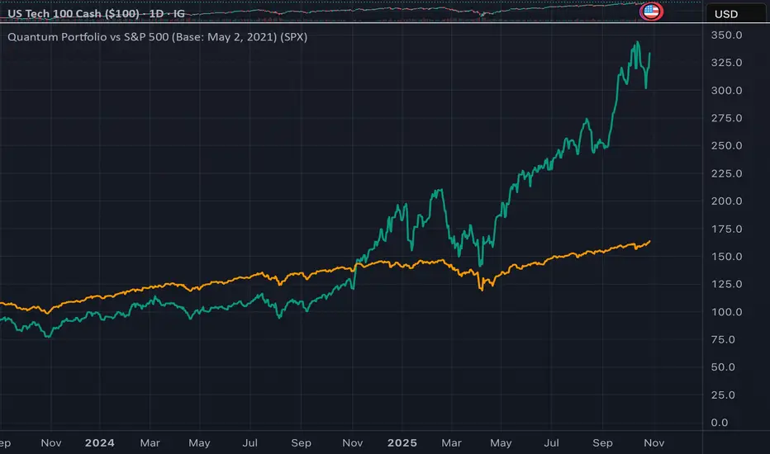Click the 25.0 price axis label
The width and height of the screenshot is (770, 454).
[723, 395]
